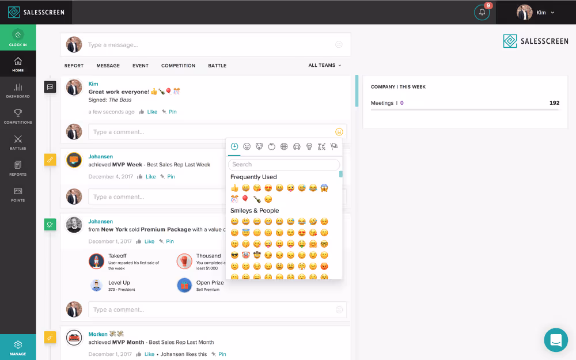576x360 pixels.
Task: Click the Meetings progress bar
Action: pyautogui.click(x=465, y=109)
